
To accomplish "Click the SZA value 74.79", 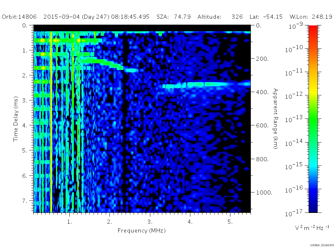I will tap(182, 17).
